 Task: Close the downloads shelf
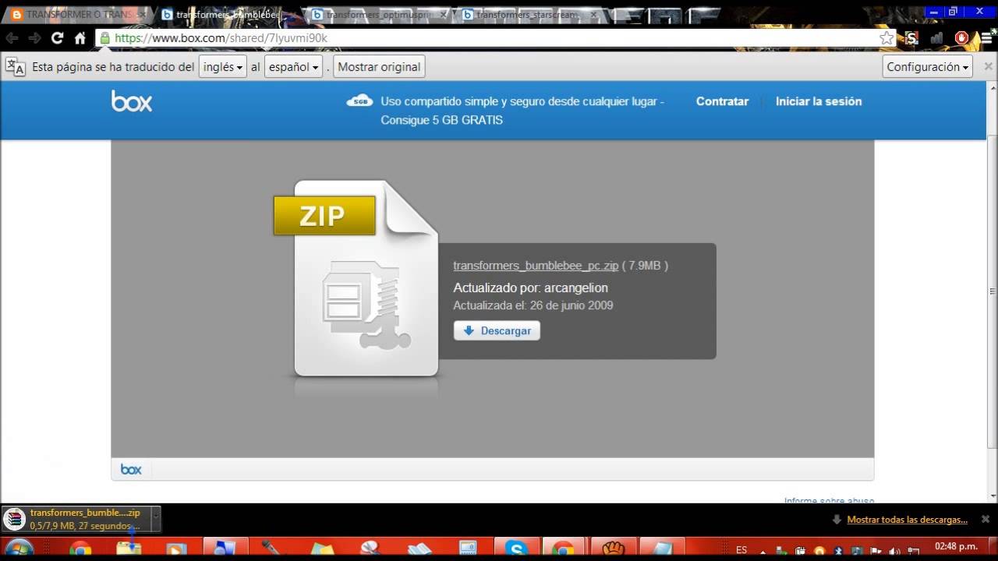[x=986, y=519]
